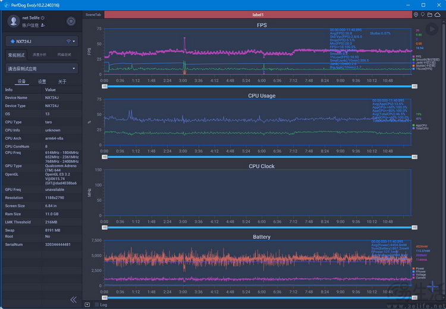Click right handle of CPU Clock range slider
The width and height of the screenshot is (446, 309).
click(414, 228)
